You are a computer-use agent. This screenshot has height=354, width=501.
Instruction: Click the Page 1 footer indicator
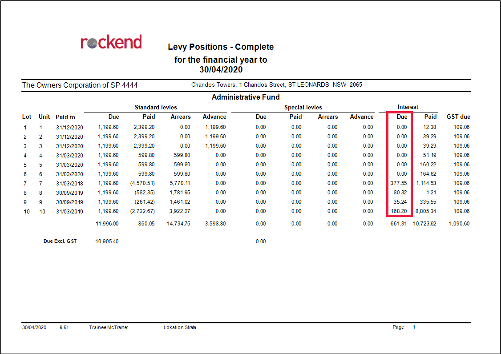404,327
